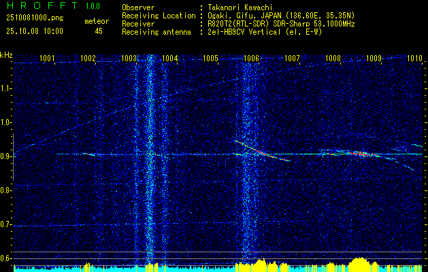Viewport: 428px width, 272px height.
Task: Click the 1009 time axis label
Action: click(374, 58)
